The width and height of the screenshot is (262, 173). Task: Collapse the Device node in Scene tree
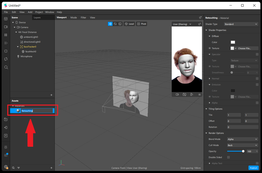[x=13, y=22]
